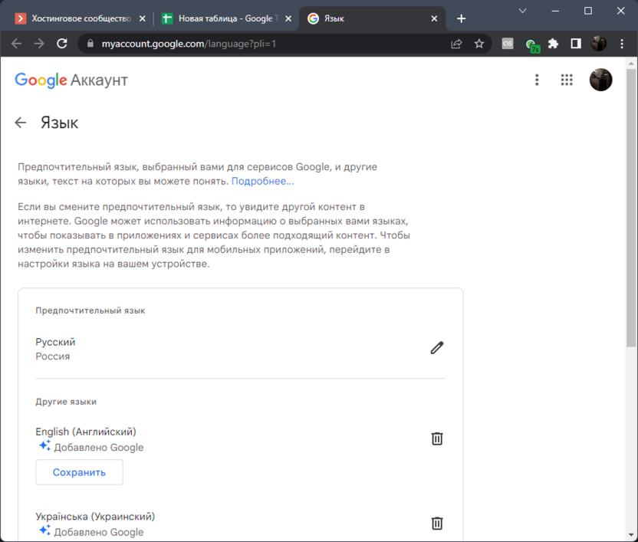Image resolution: width=638 pixels, height=542 pixels.
Task: Edit preferred language with pencil icon
Action: pyautogui.click(x=437, y=348)
